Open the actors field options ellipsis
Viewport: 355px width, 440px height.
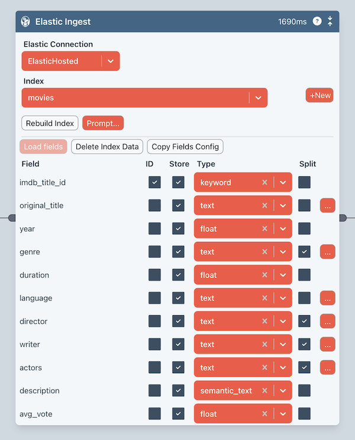pos(327,368)
